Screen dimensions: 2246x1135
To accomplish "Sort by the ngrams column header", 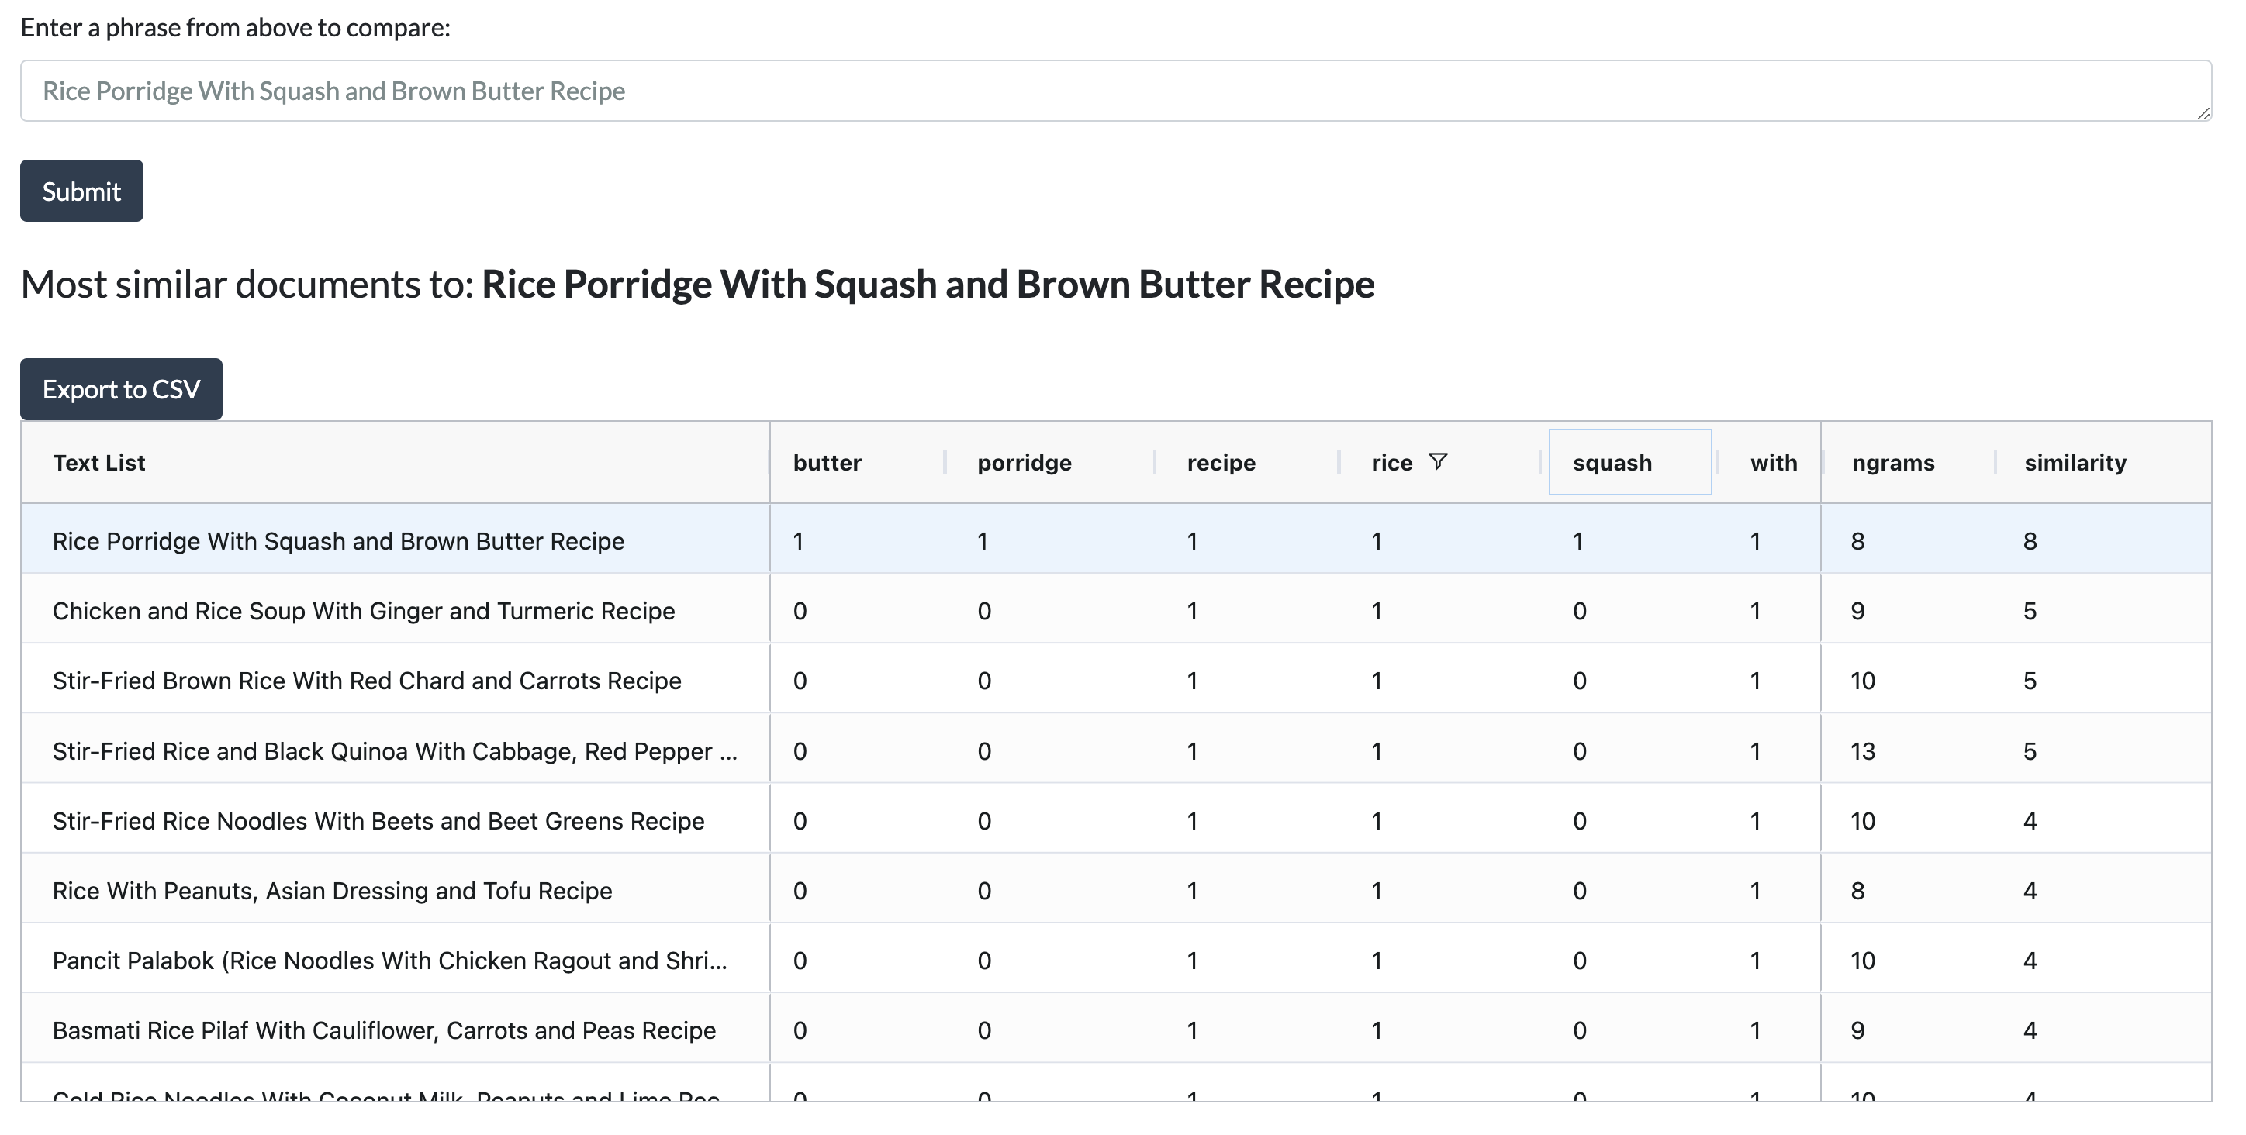I will (1892, 463).
